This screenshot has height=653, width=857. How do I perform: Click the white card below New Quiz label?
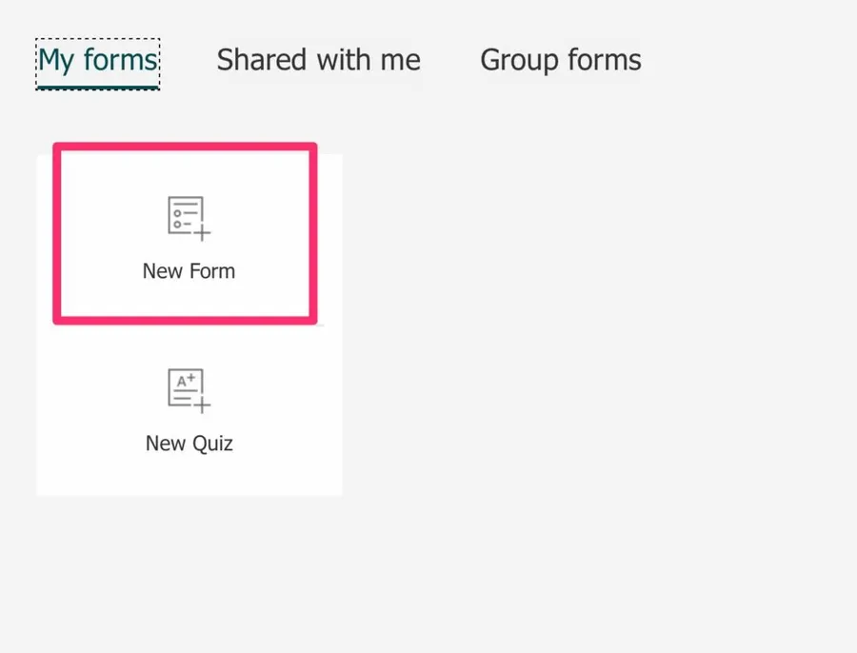point(189,476)
